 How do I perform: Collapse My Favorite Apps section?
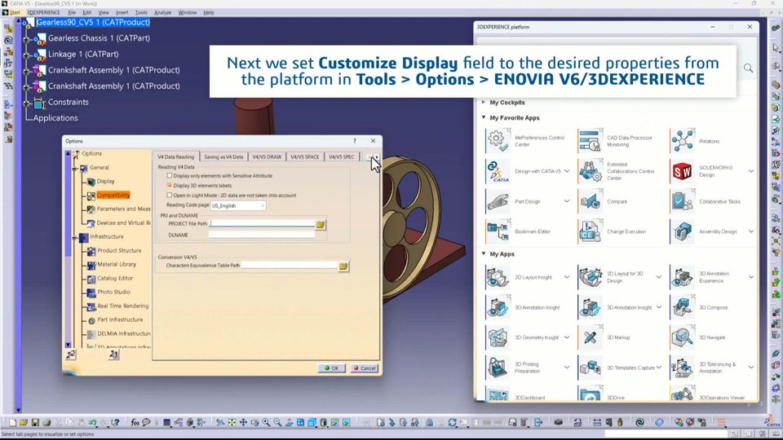point(484,117)
